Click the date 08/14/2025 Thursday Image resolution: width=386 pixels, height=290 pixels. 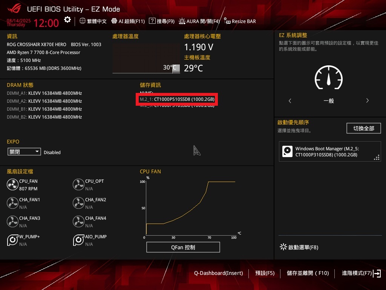[x=19, y=22]
